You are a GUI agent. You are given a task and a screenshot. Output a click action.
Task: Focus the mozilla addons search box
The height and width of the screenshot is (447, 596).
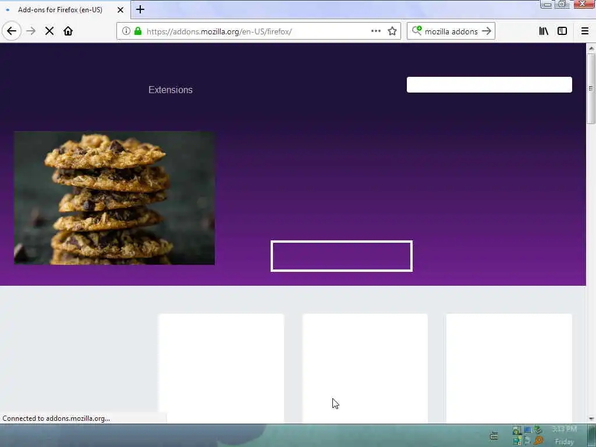pyautogui.click(x=451, y=31)
